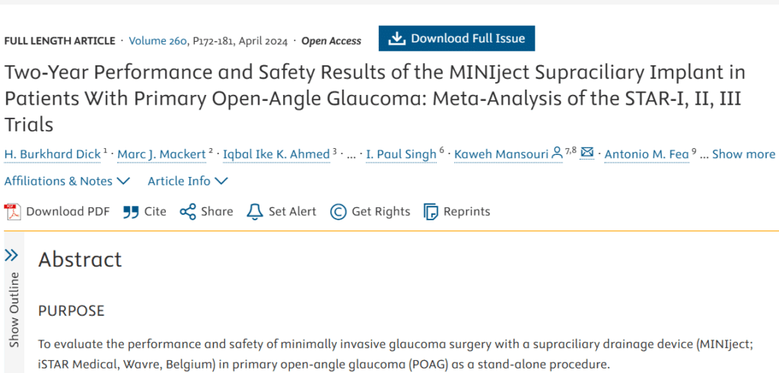Viewport: 779px width, 373px height.
Task: Expand the Show Outline sidebar arrows
Action: tap(11, 256)
